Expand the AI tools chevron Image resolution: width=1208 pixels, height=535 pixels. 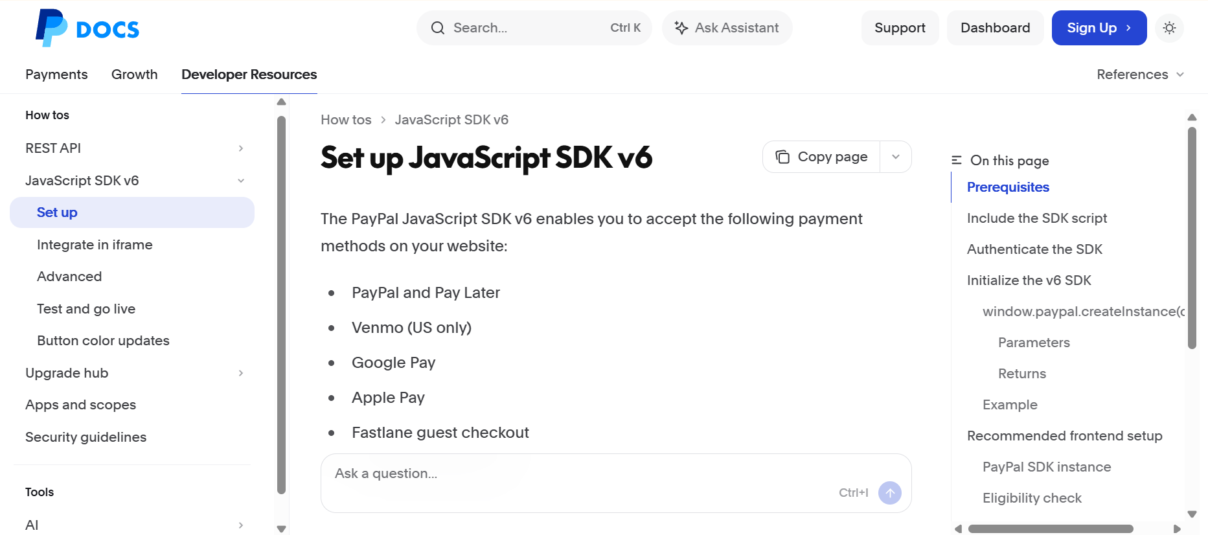(x=241, y=525)
